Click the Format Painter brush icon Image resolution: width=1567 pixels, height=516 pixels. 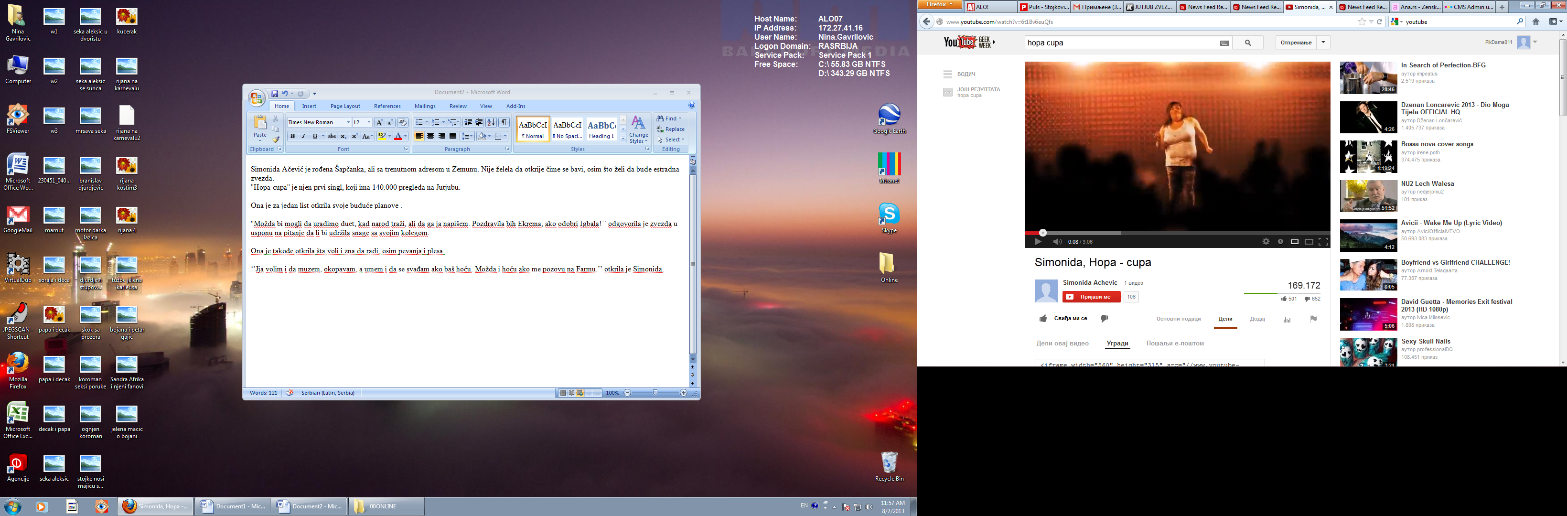pos(276,140)
